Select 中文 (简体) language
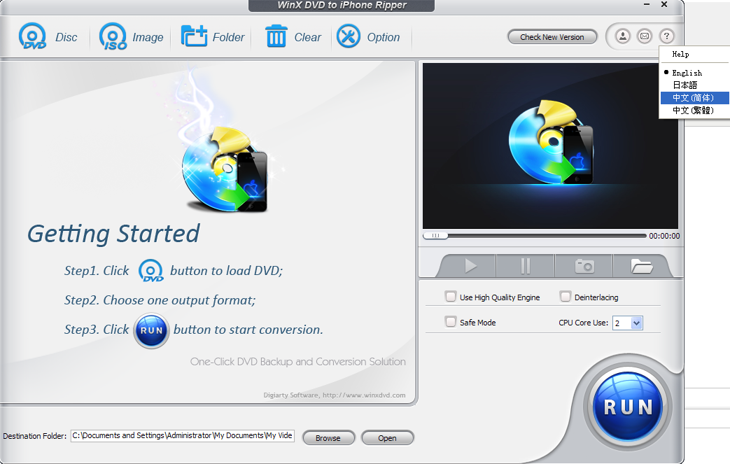 pos(694,98)
